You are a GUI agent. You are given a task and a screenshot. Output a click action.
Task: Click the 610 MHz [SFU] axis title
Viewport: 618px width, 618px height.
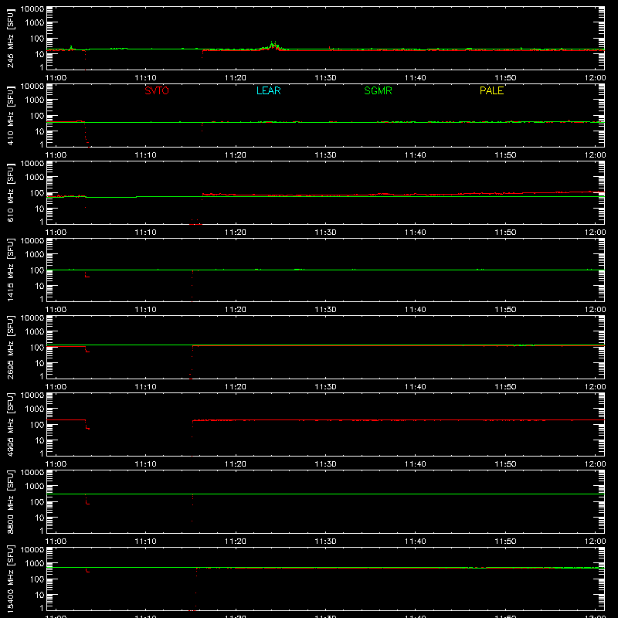point(11,192)
